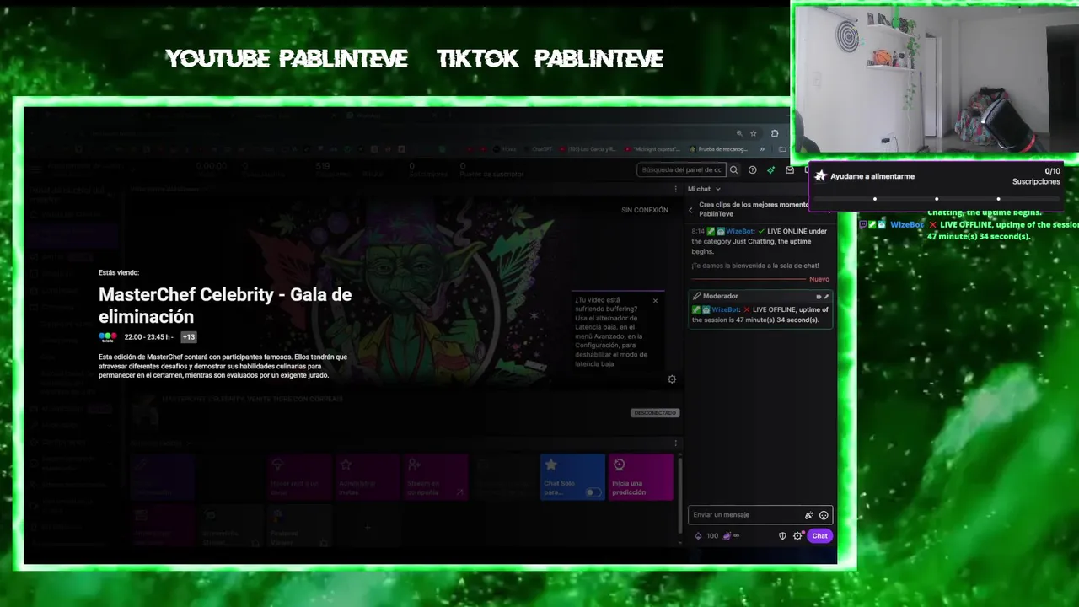Click the Suscripciones goal progress bar
The width and height of the screenshot is (1079, 607).
(x=937, y=199)
